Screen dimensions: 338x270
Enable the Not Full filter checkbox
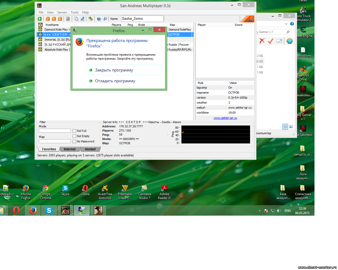click(x=74, y=131)
